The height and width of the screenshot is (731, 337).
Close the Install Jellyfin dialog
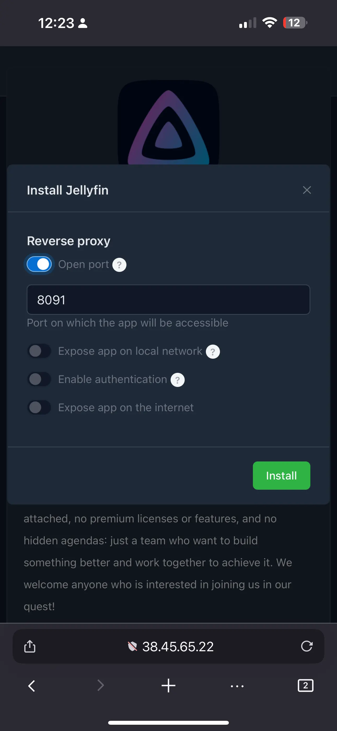(307, 190)
